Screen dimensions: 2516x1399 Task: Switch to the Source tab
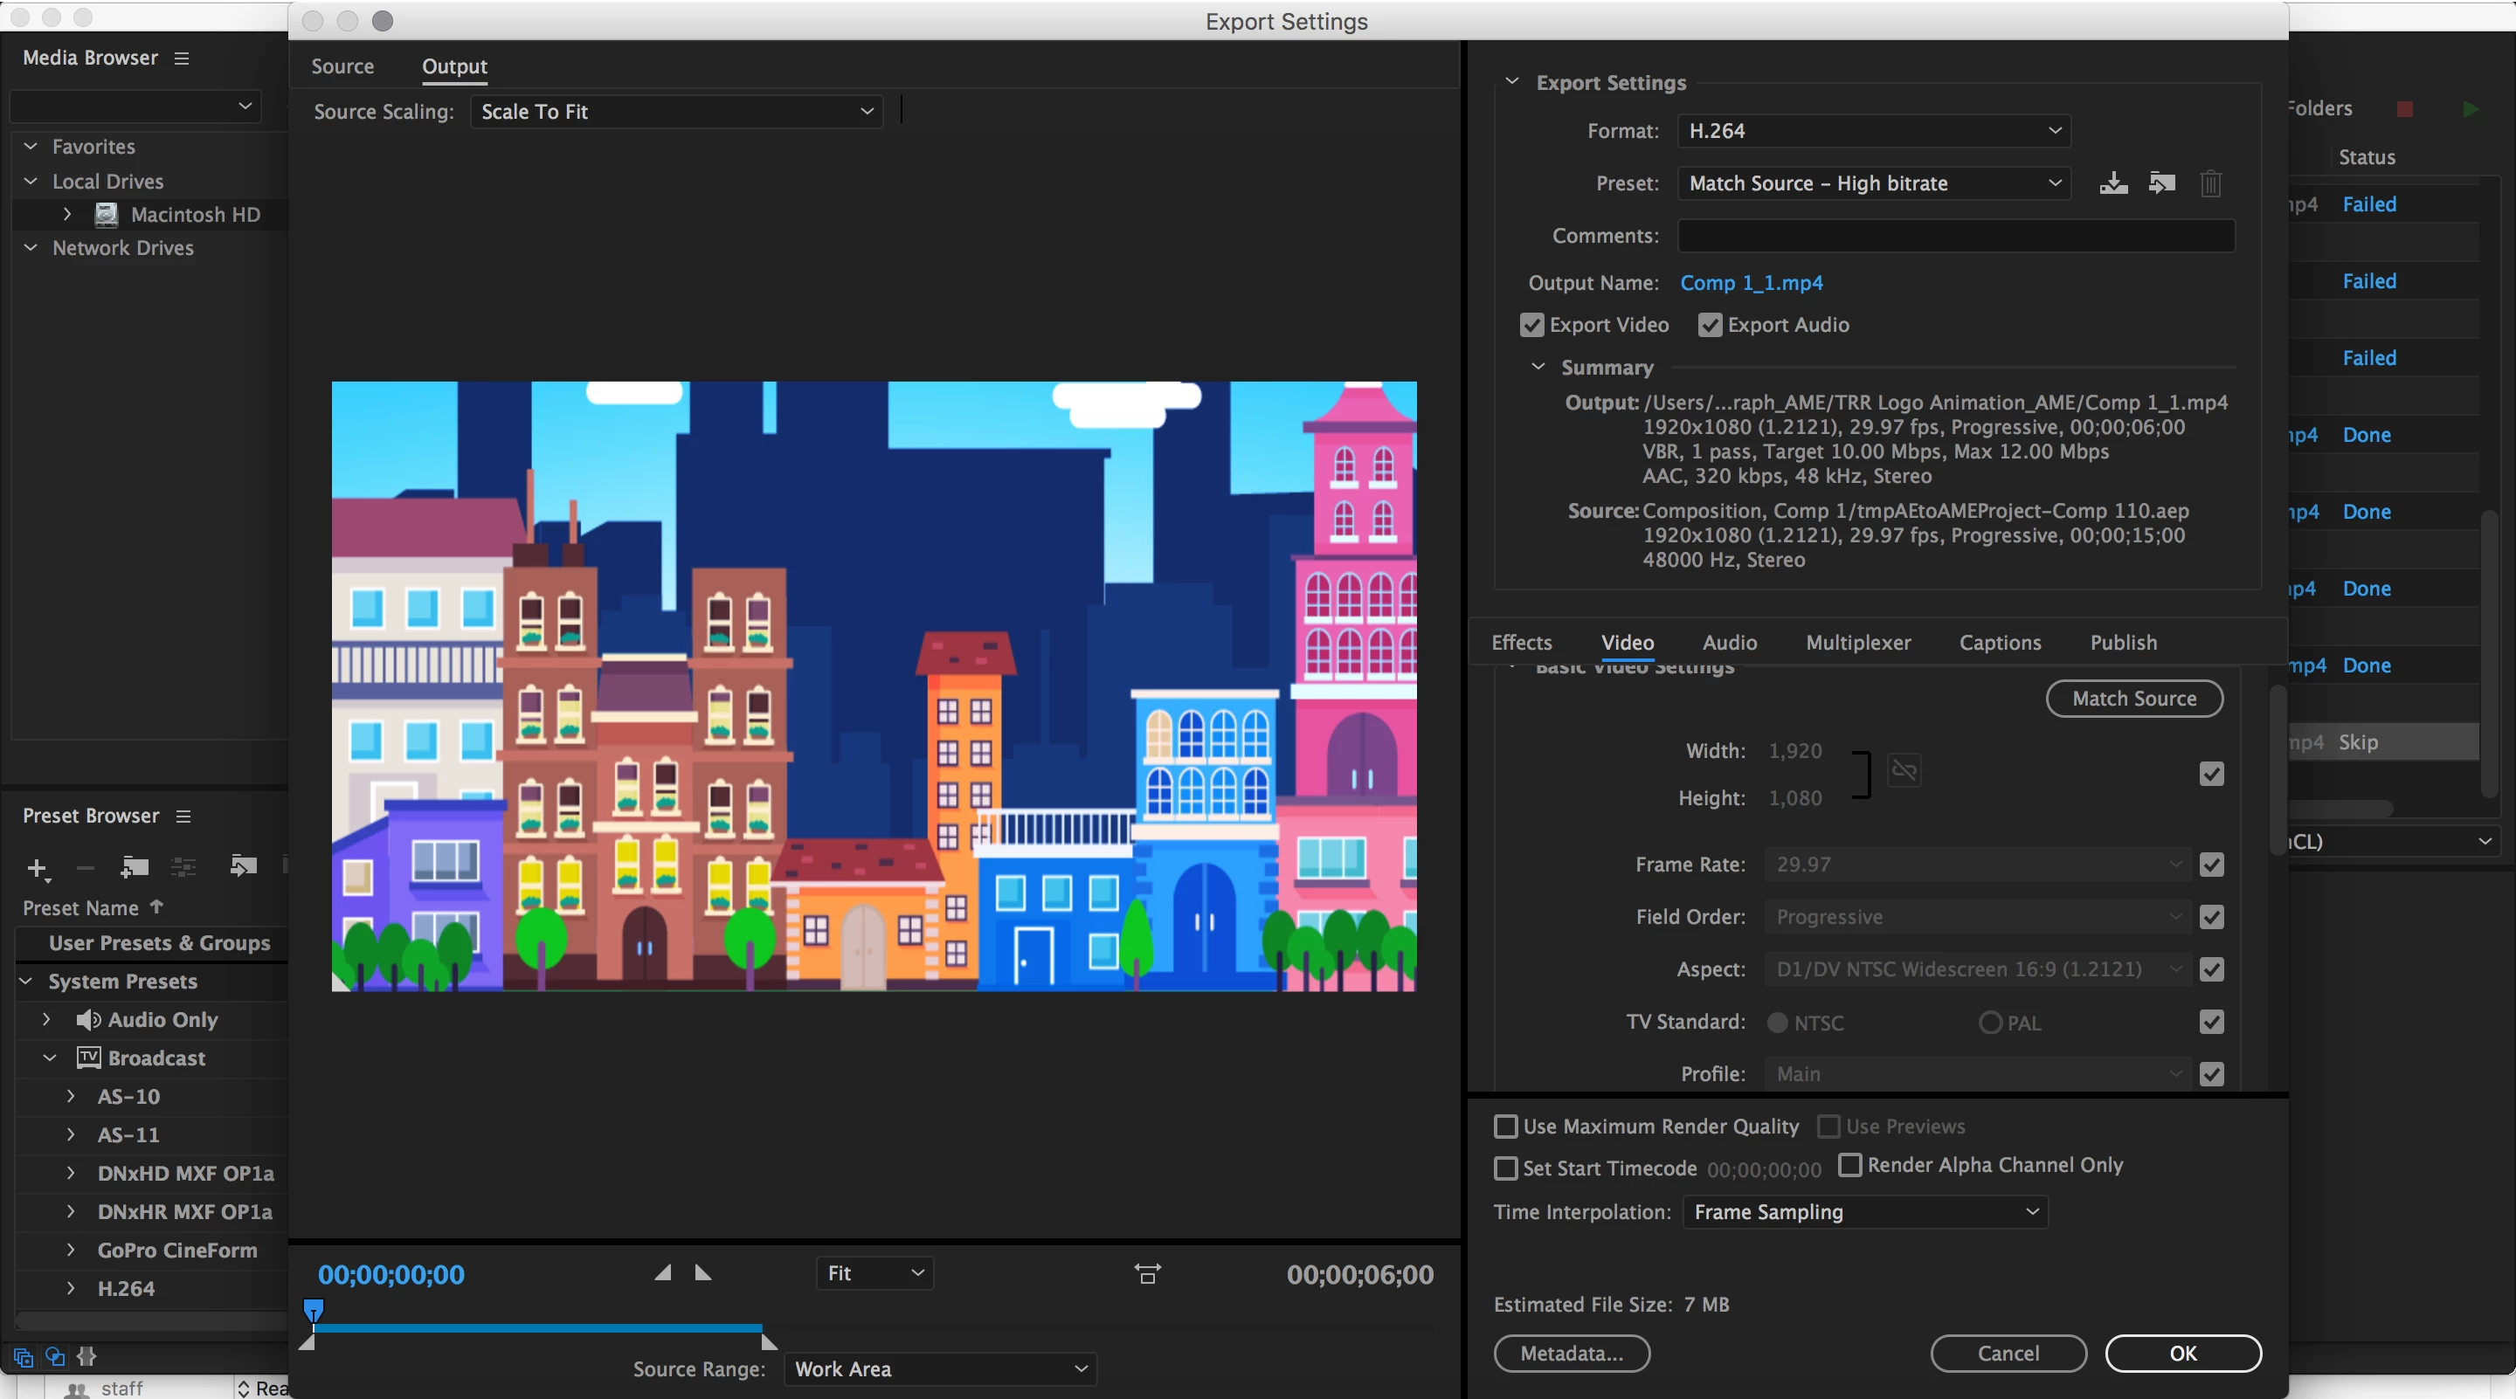[x=342, y=66]
